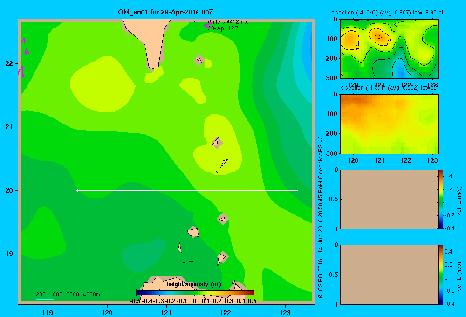Click the green depth legend line below "200"
The height and width of the screenshot is (317, 466).
pos(45,299)
